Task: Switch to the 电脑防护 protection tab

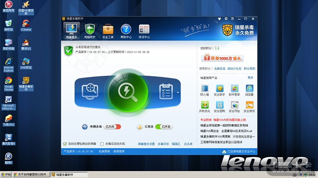Action: [90, 31]
